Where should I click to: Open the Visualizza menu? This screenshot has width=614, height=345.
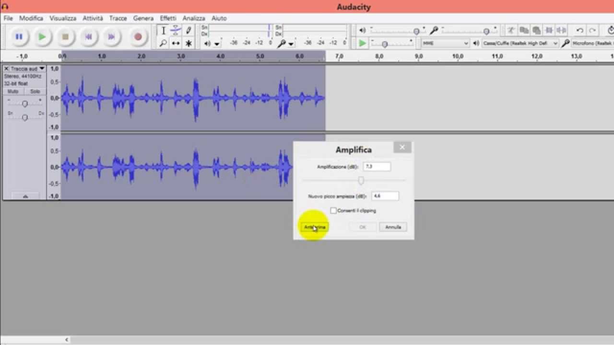(x=63, y=18)
